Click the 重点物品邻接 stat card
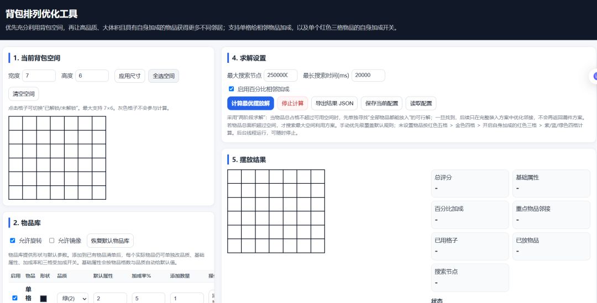 551,215
